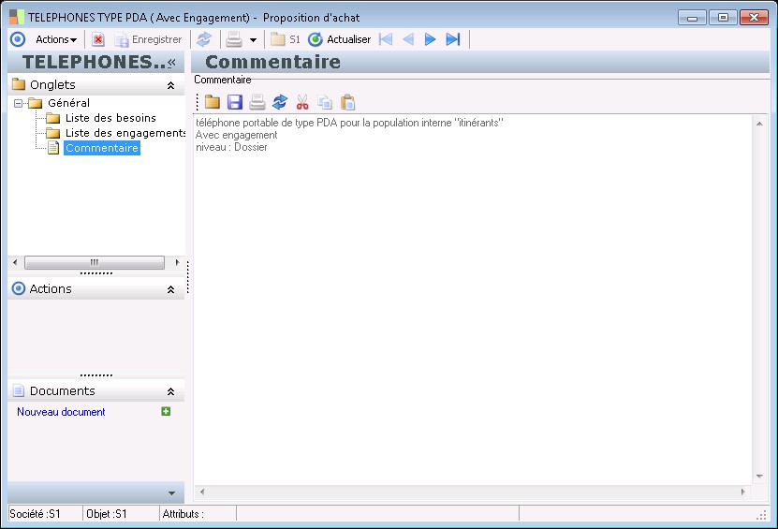
Task: Copy text with copy icon
Action: pos(325,102)
